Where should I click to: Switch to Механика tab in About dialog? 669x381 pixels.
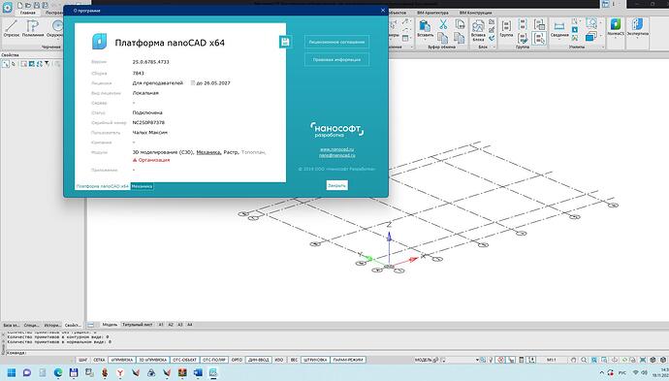pyautogui.click(x=143, y=186)
